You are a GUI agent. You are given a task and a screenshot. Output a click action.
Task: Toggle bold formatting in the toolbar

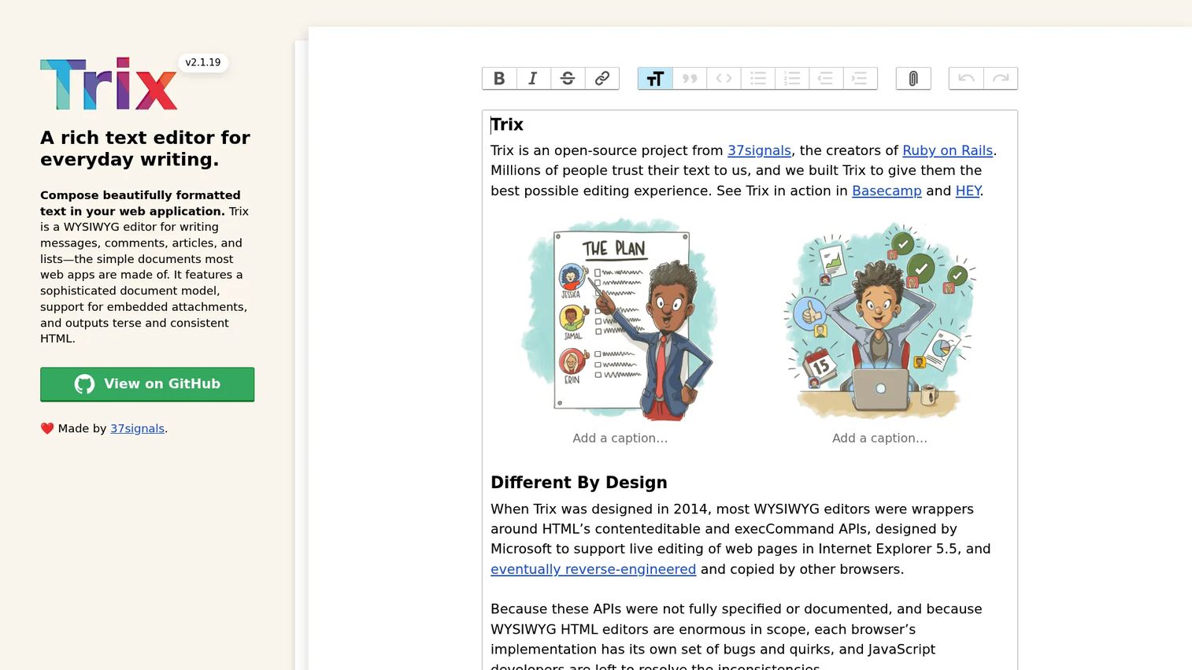pyautogui.click(x=499, y=78)
